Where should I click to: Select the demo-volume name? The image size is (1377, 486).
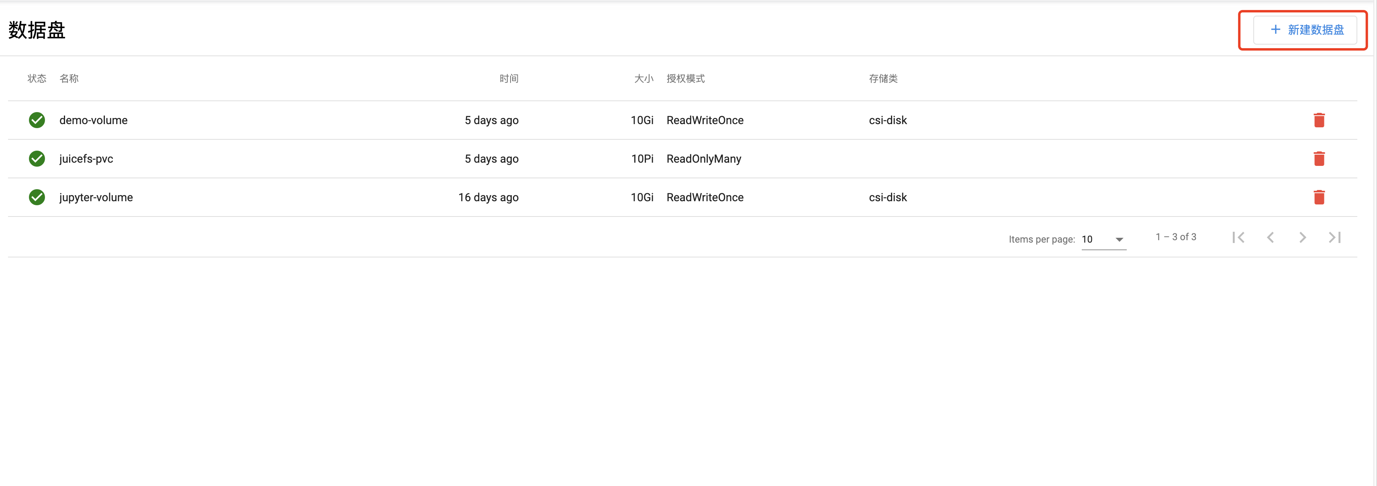click(94, 120)
